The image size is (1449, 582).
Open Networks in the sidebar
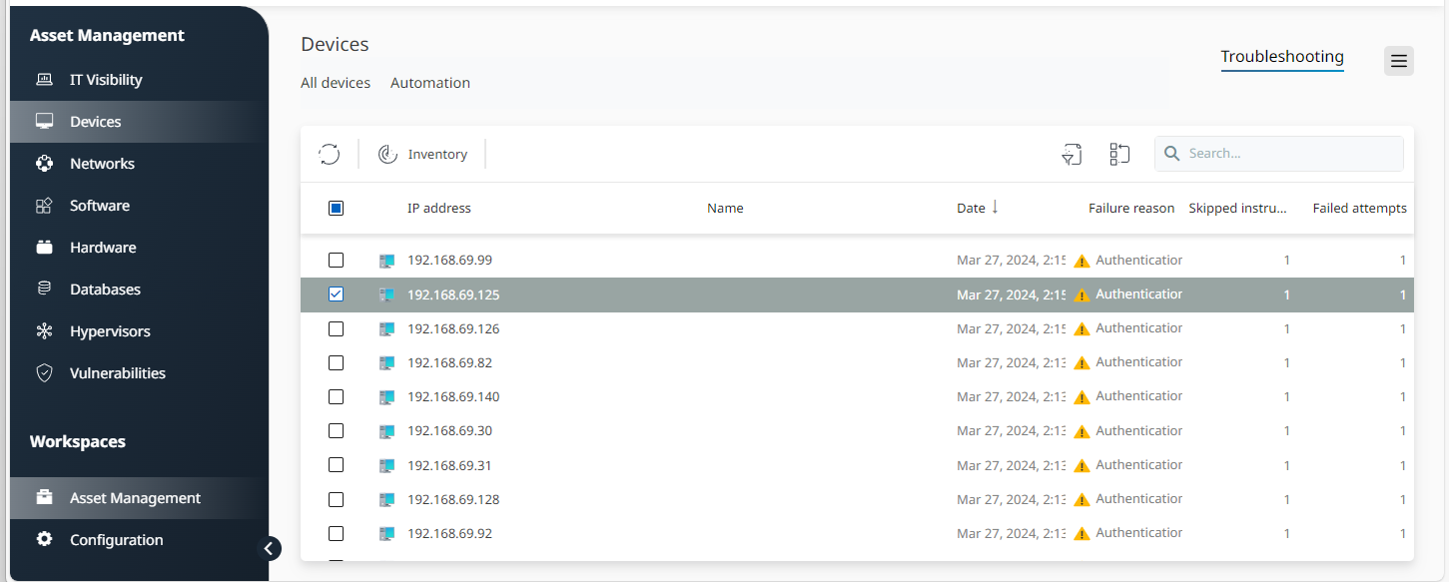[102, 164]
